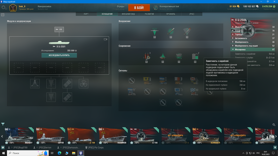This screenshot has height=156, width=278.
Task: Open the hull module icon in tree
Action: click(35, 84)
